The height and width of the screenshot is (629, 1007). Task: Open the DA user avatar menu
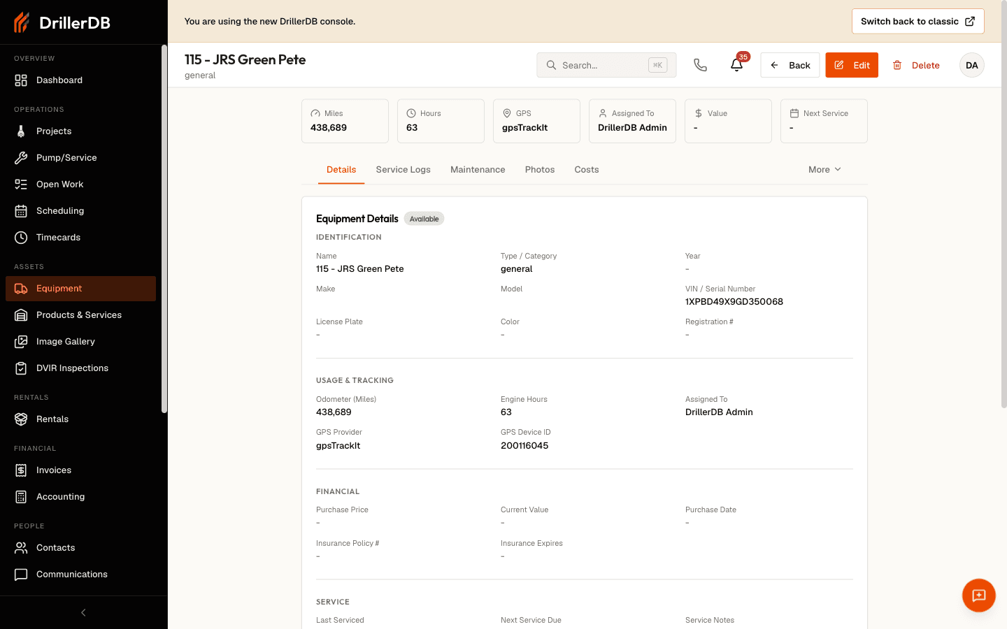pyautogui.click(x=971, y=65)
